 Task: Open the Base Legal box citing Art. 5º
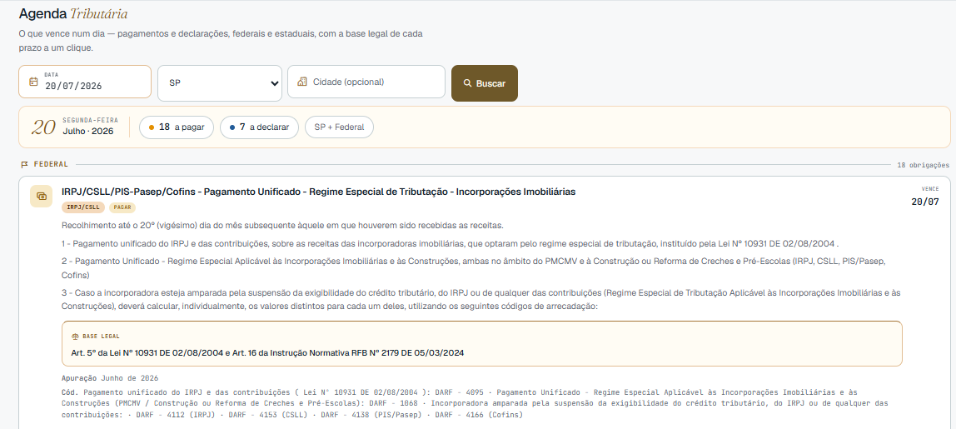[481, 343]
